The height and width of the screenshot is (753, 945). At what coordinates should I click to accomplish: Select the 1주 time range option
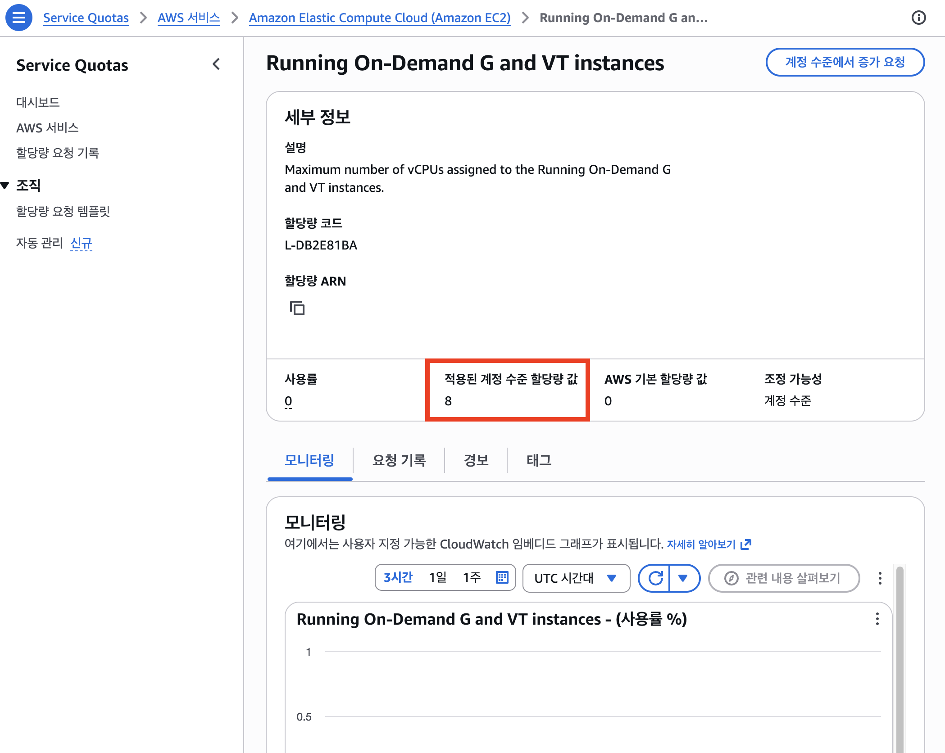(x=472, y=578)
